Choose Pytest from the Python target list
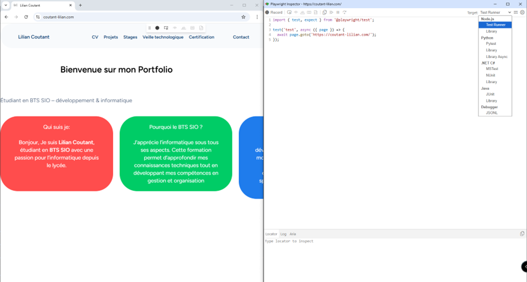 click(491, 43)
